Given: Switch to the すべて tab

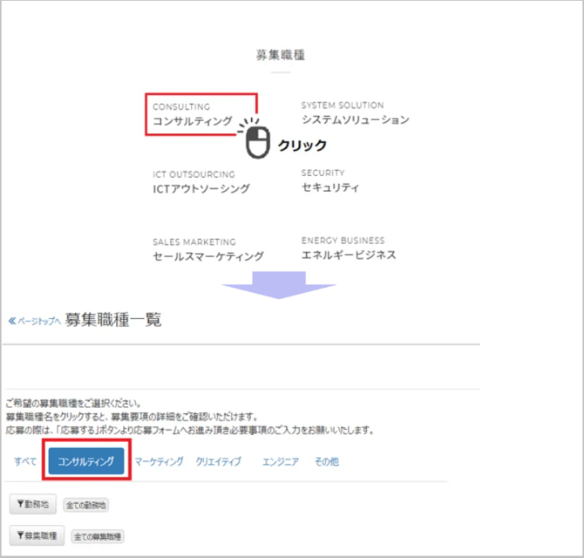Looking at the screenshot, I should click(25, 461).
